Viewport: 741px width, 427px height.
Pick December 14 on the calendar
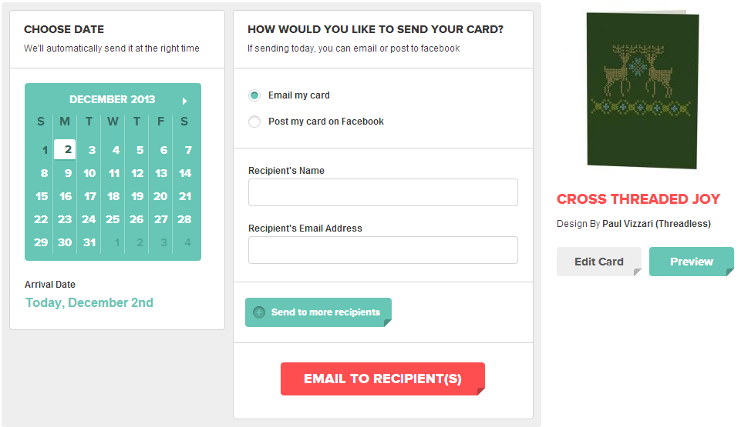[x=184, y=173]
